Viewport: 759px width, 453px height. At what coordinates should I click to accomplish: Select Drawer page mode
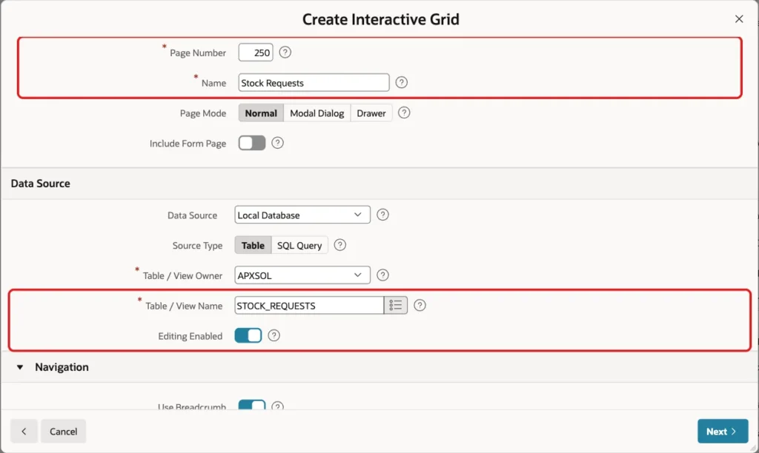371,113
